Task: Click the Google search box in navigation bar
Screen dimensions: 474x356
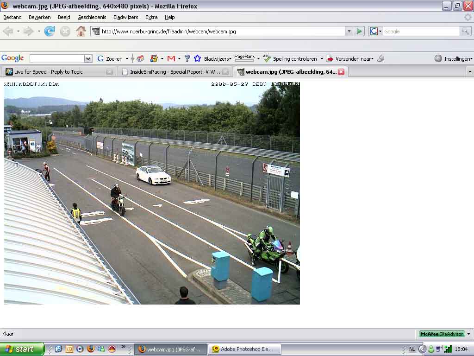Action: click(x=421, y=31)
